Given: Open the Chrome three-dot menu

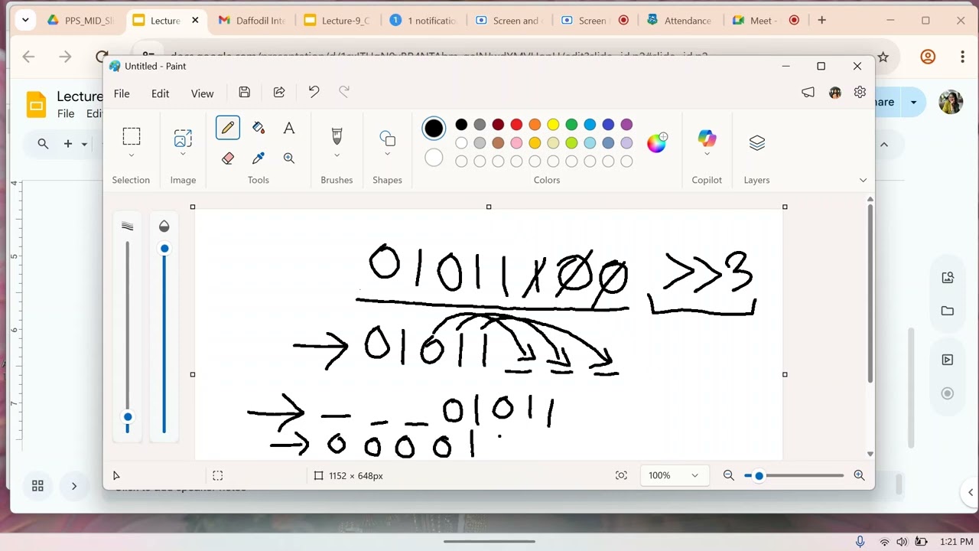Looking at the screenshot, I should (962, 57).
